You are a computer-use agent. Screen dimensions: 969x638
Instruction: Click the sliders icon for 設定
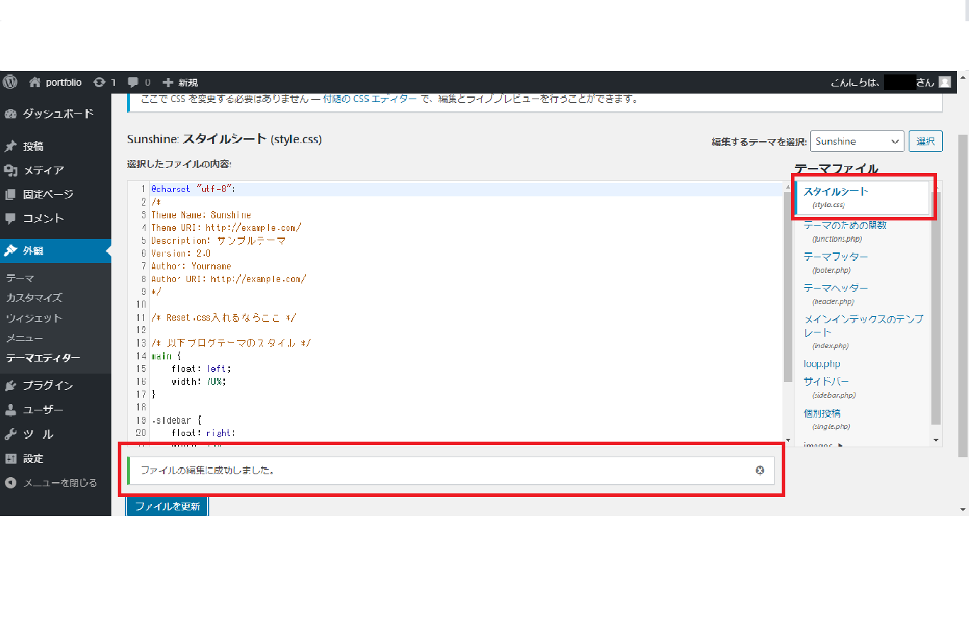point(11,459)
